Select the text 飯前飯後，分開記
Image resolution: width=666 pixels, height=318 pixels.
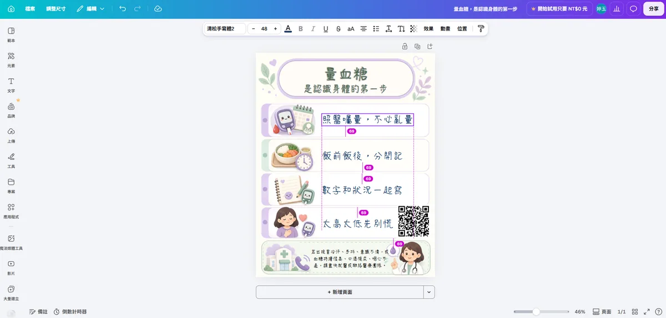362,156
